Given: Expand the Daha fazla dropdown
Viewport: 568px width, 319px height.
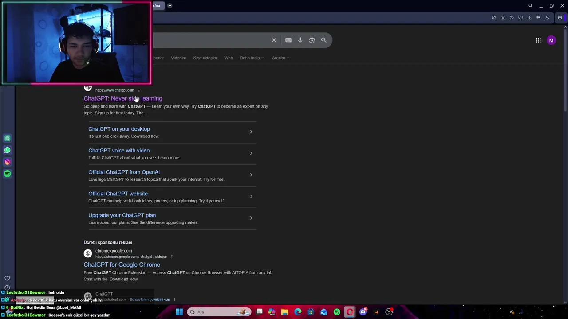Looking at the screenshot, I should point(252,58).
